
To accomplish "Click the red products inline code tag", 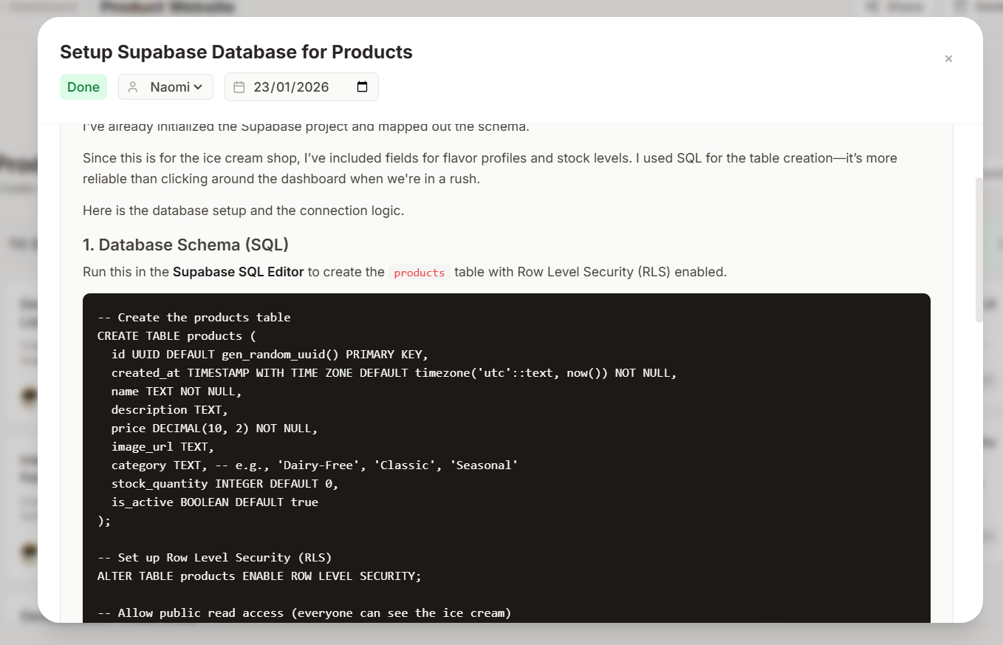I will coord(419,272).
